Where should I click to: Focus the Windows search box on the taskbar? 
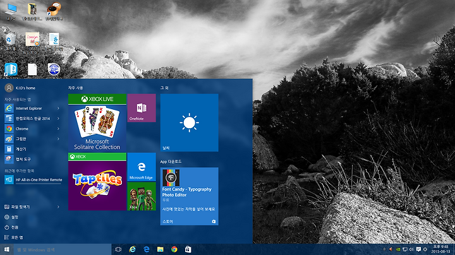(63, 249)
